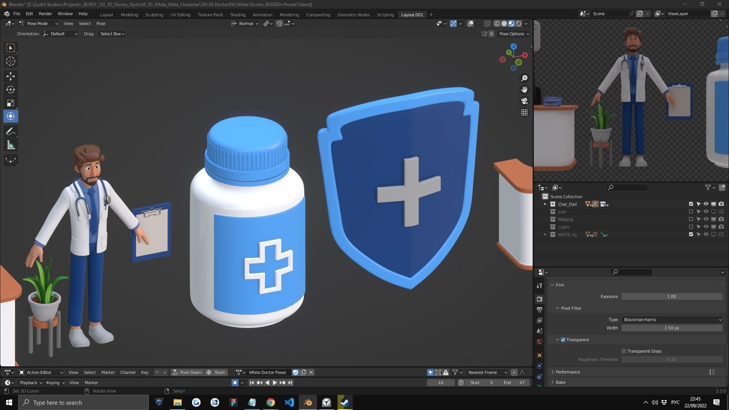Select the Move tool in toolbar
This screenshot has width=729, height=410.
(11, 76)
